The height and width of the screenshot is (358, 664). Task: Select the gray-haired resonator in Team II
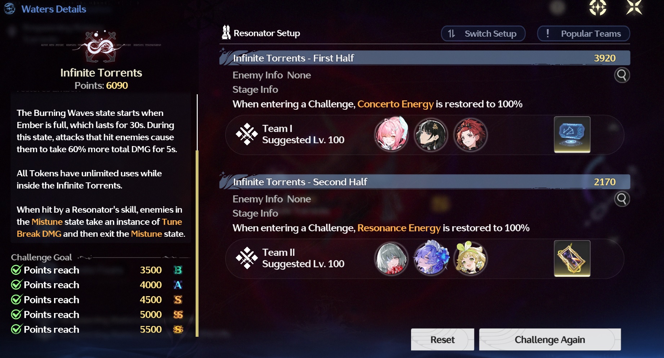(x=391, y=258)
